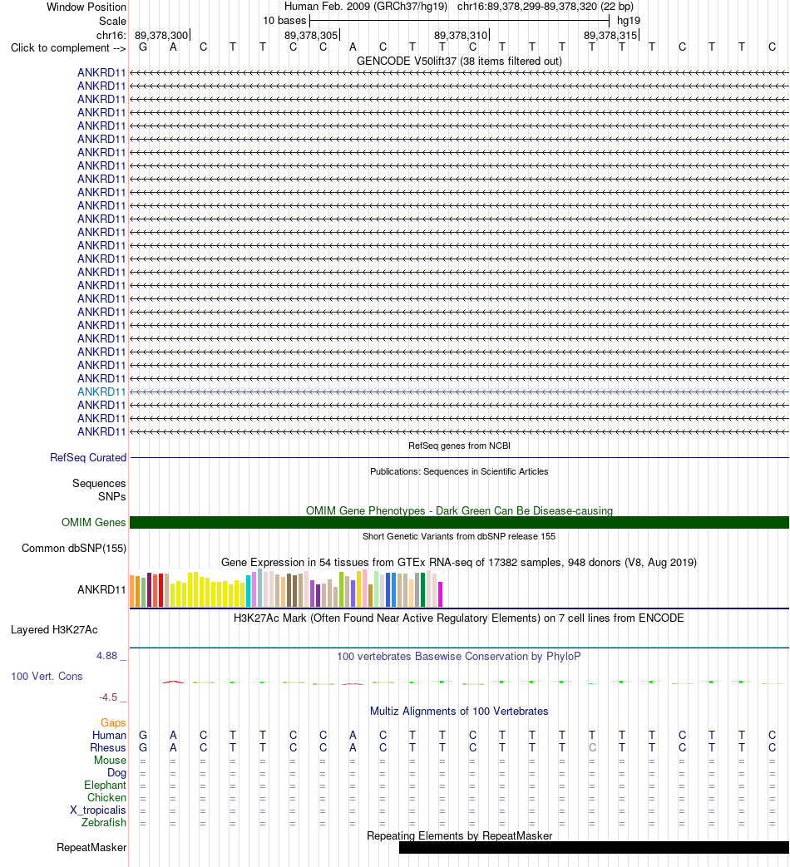Screen dimensions: 790x867
Task: Open the 100 Vert. Cons track label
Action: pyautogui.click(x=47, y=676)
